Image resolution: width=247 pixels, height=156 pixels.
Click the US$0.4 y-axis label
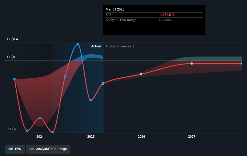(12, 39)
